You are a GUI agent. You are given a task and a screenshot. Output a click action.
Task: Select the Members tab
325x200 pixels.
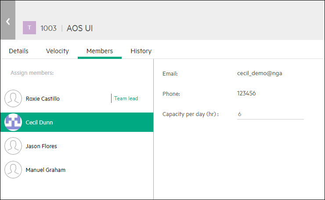pyautogui.click(x=99, y=51)
